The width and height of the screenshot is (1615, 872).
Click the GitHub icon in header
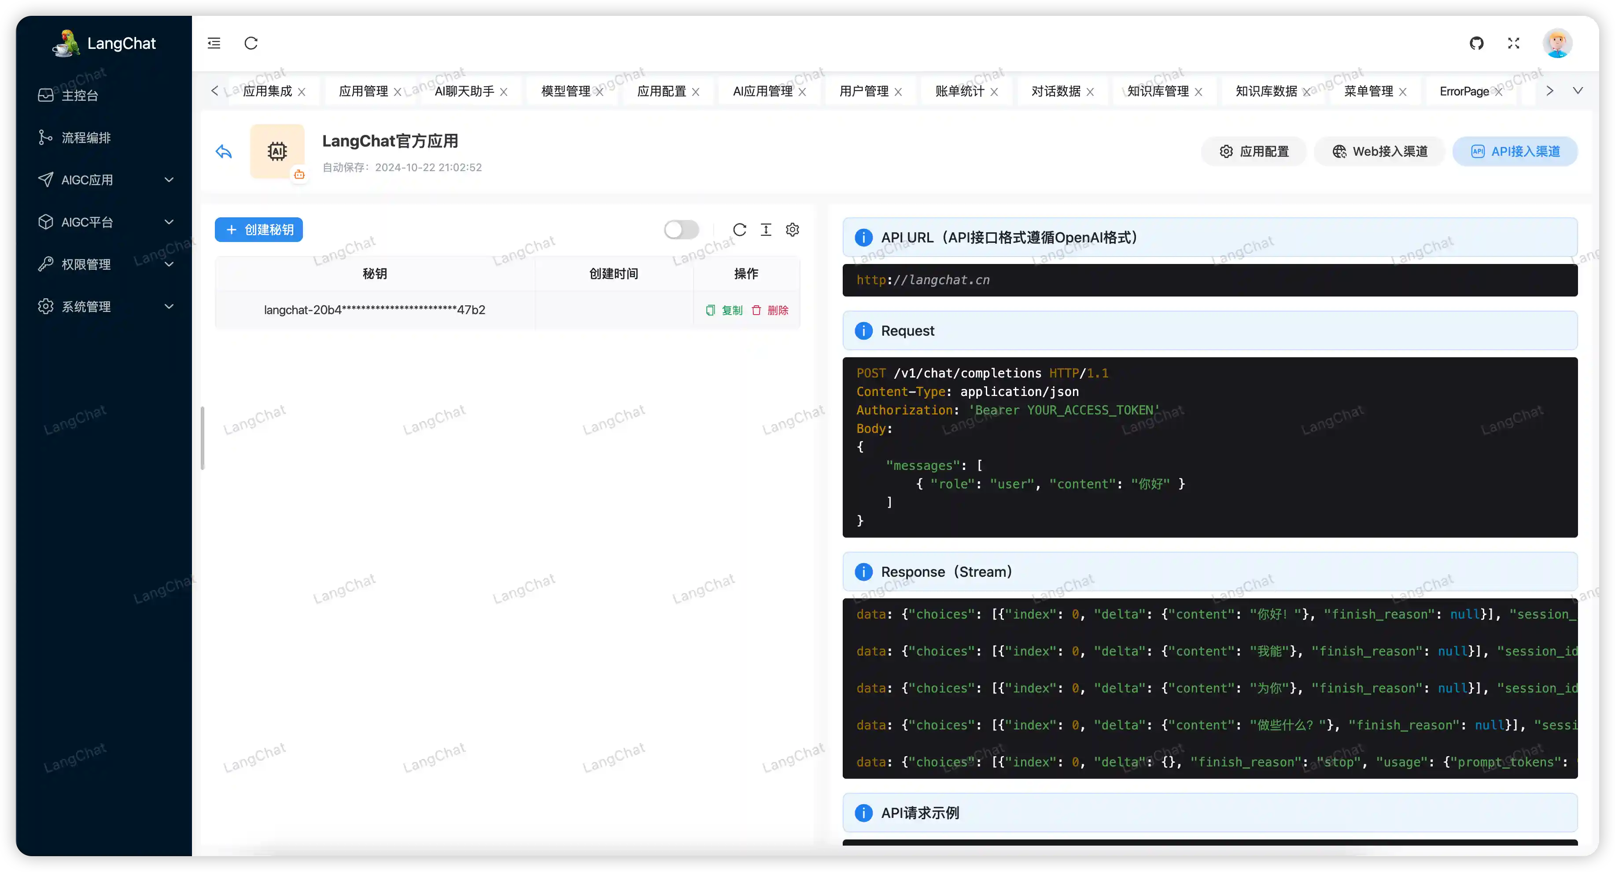pos(1476,43)
